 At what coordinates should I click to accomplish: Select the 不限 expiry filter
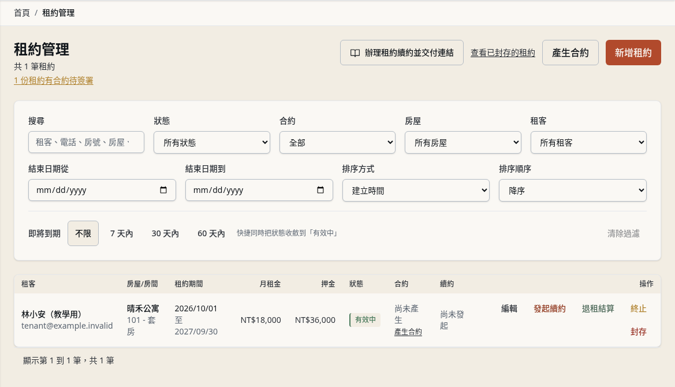(x=83, y=233)
